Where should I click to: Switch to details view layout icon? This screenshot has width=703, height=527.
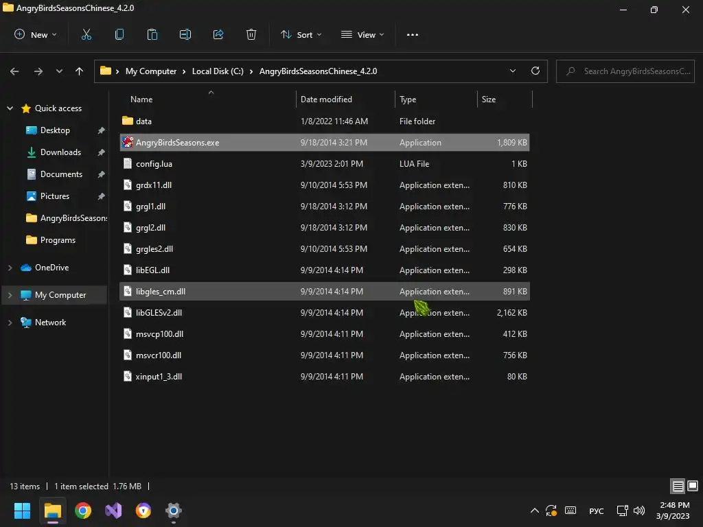click(678, 486)
